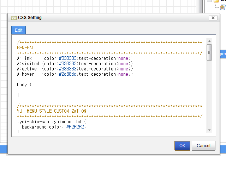Toggle the checkbox beside the tree folder
Image resolution: width=226 pixels, height=169 pixels.
[209, 1]
